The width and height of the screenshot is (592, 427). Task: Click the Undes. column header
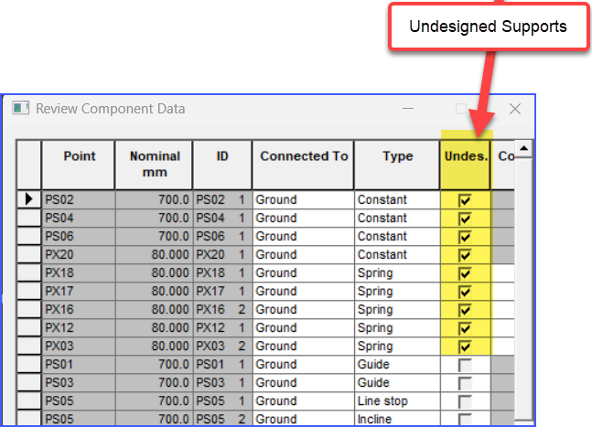pos(466,165)
